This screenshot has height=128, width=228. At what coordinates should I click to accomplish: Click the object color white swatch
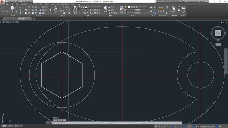click(x=129, y=7)
